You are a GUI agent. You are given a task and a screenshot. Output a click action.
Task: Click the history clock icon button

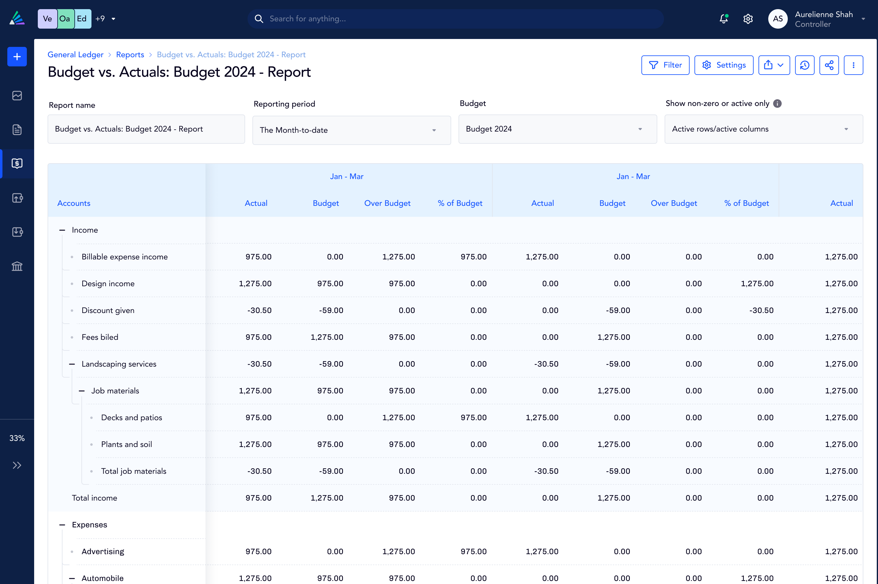tap(804, 65)
